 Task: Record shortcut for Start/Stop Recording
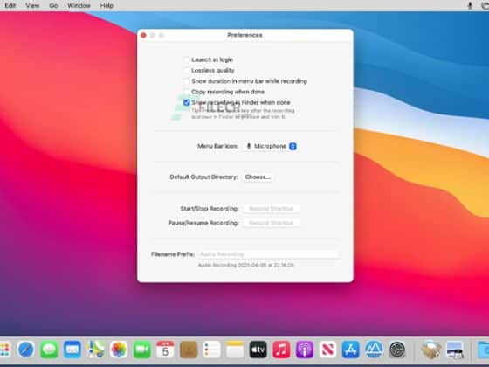coord(272,209)
